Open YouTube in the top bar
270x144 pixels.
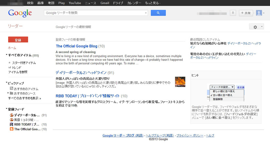point(75,3)
